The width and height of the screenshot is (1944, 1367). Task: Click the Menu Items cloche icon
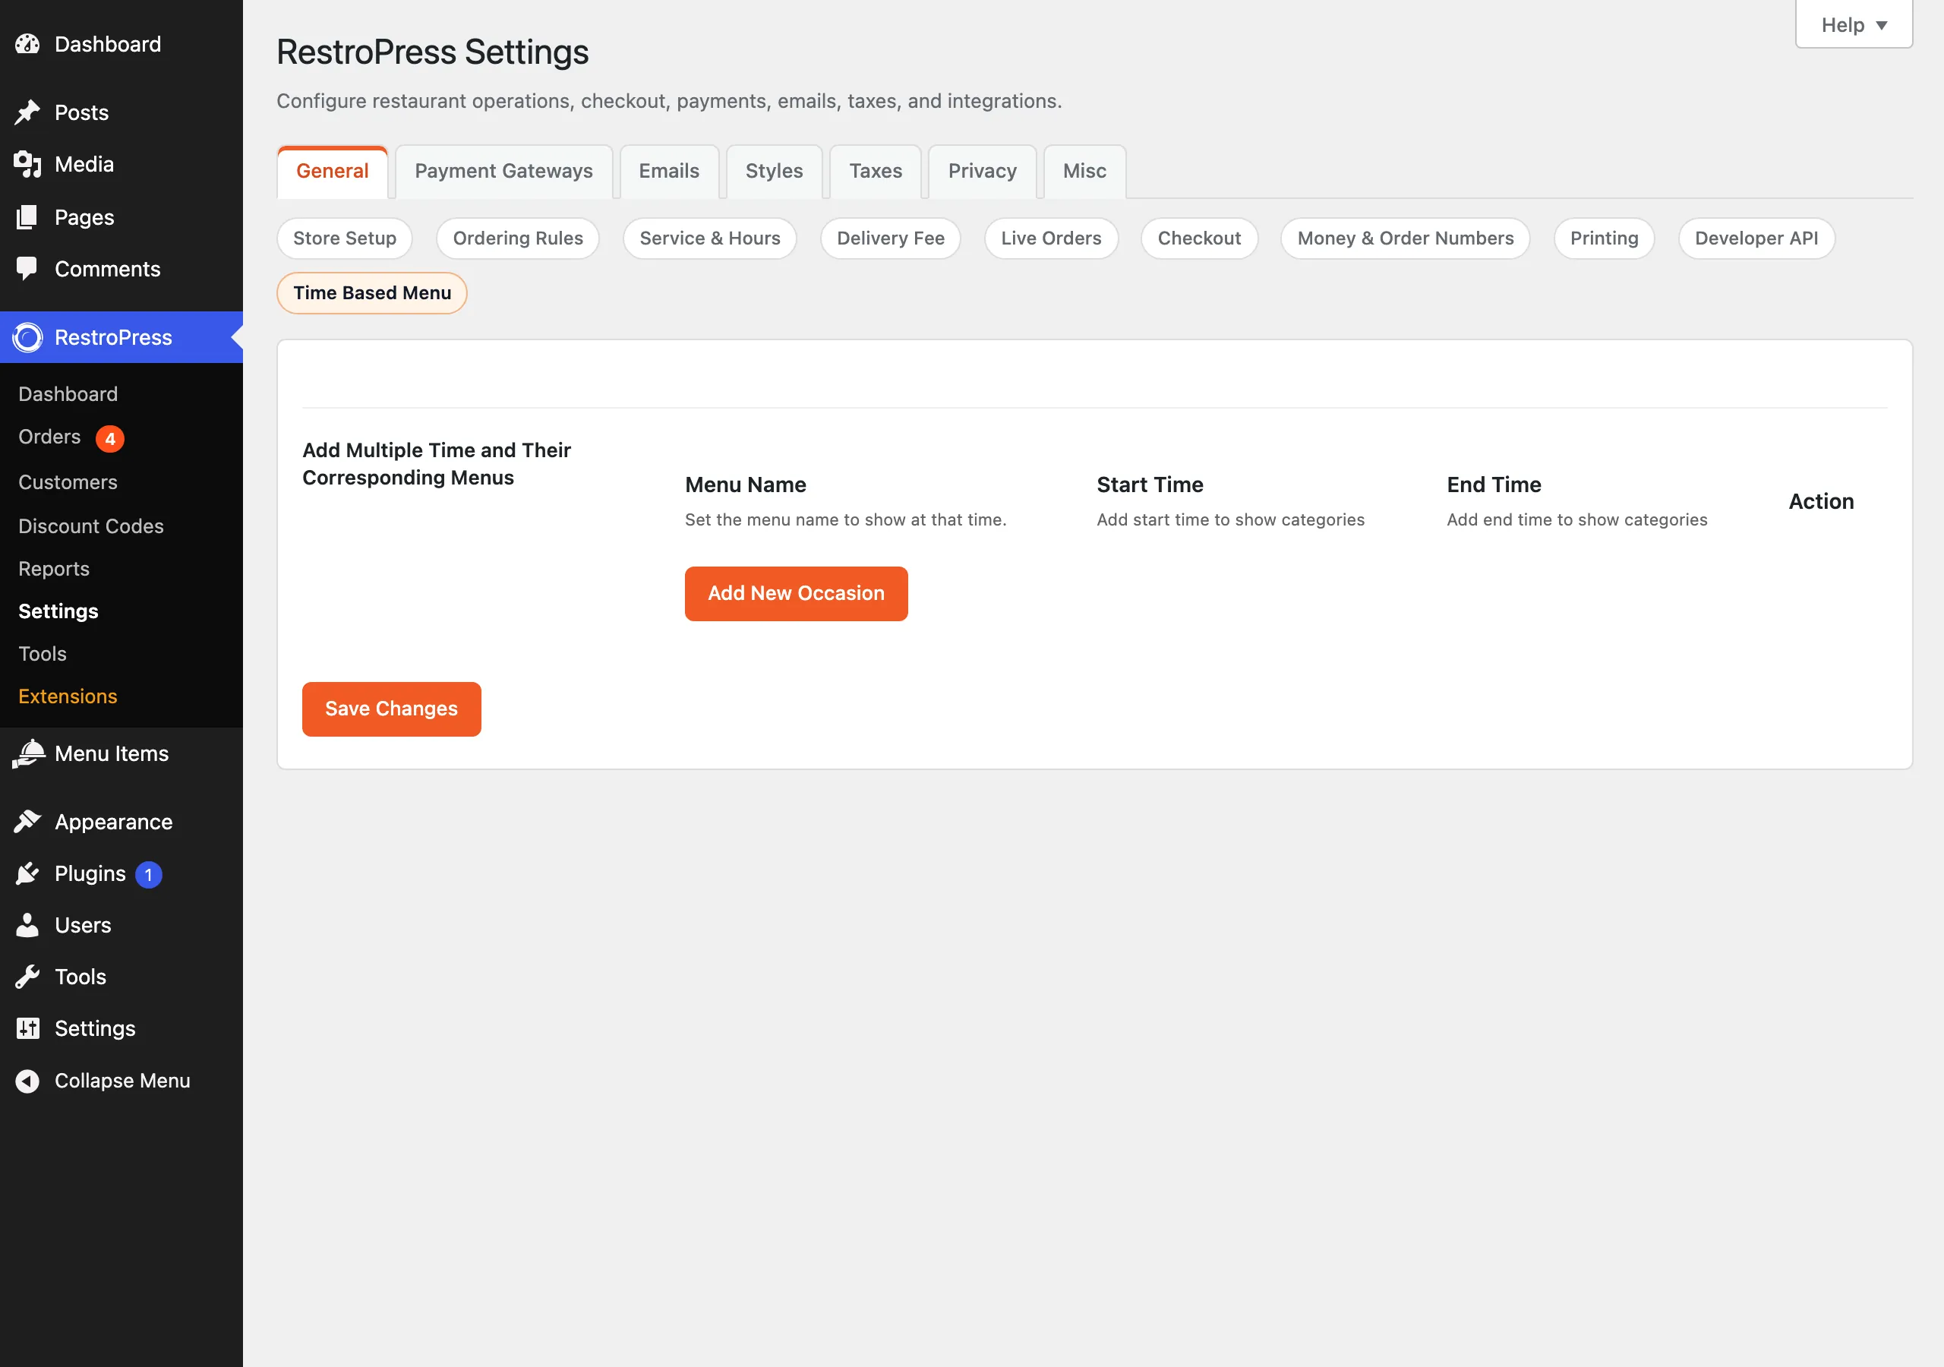(x=27, y=753)
